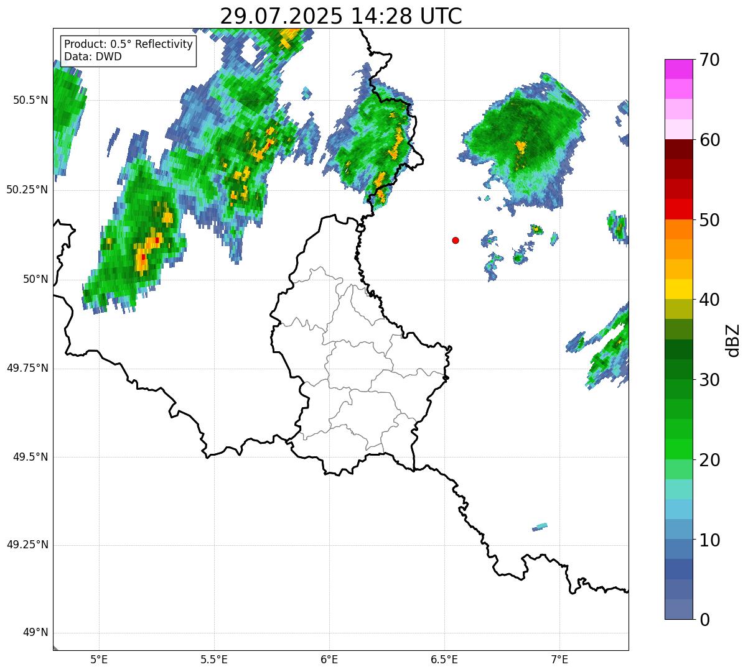Click the title '29.07.2025 14:28 UTC'
Viewport: 748px width, 672px height.
point(341,16)
